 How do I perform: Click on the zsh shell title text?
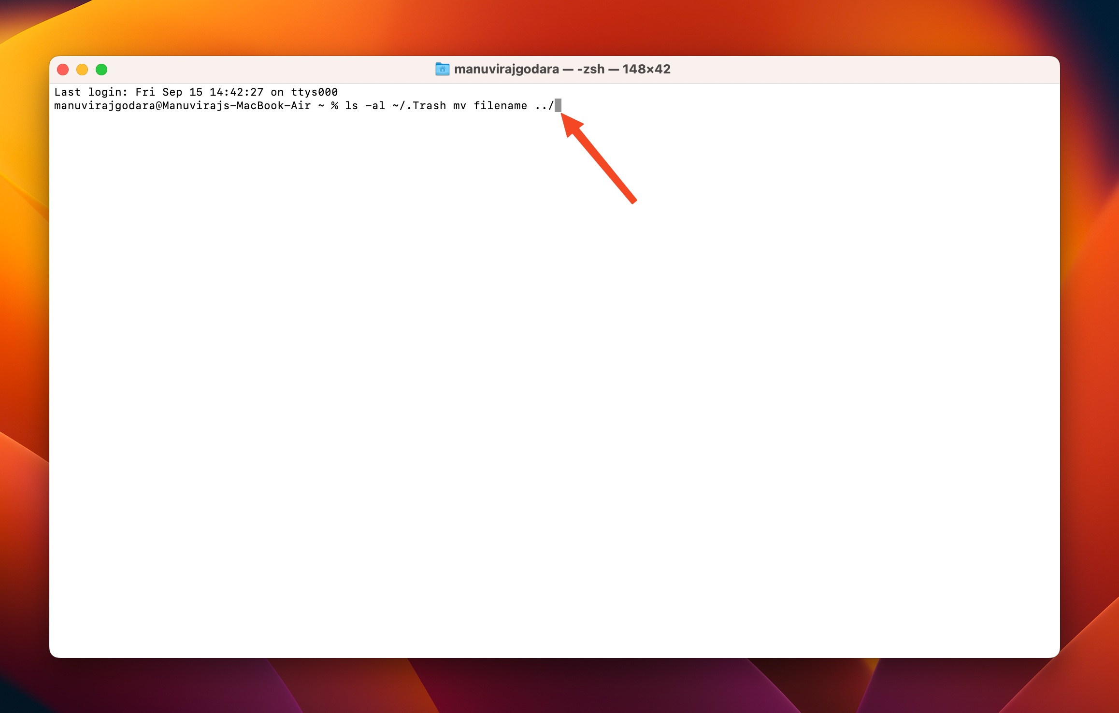point(559,69)
